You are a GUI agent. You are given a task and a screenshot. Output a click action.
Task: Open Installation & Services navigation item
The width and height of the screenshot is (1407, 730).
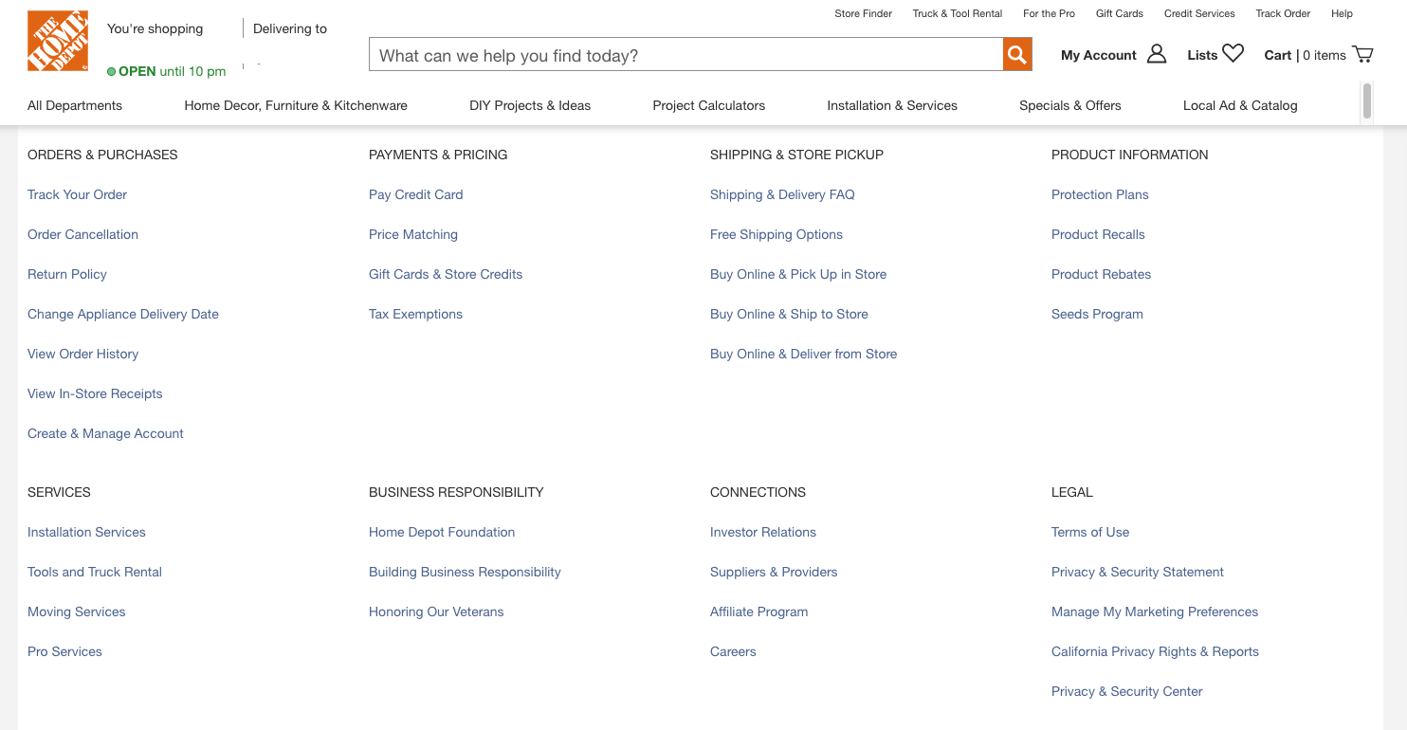(x=891, y=105)
